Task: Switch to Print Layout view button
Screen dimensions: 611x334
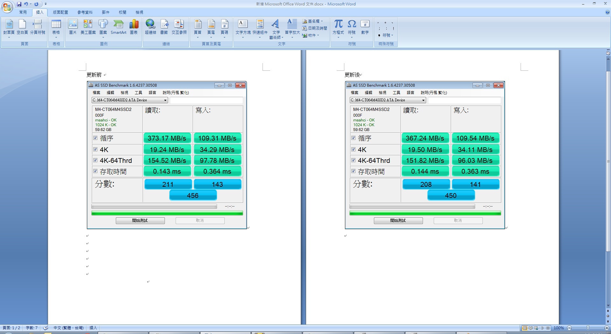Action: tap(524, 328)
